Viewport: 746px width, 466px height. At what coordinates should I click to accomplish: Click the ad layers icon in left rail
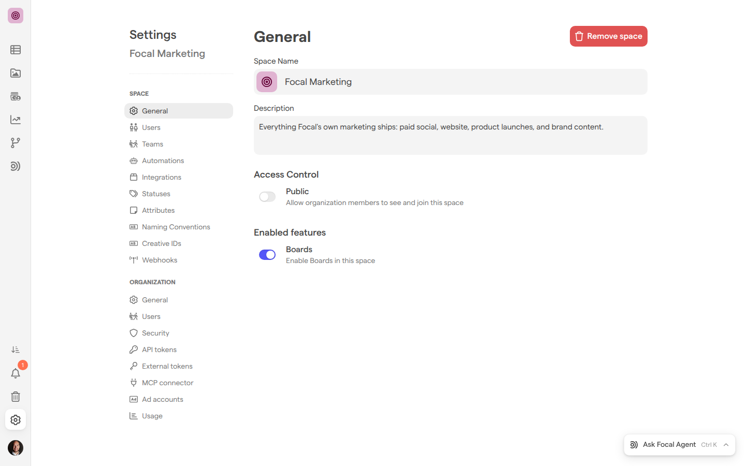point(16,96)
